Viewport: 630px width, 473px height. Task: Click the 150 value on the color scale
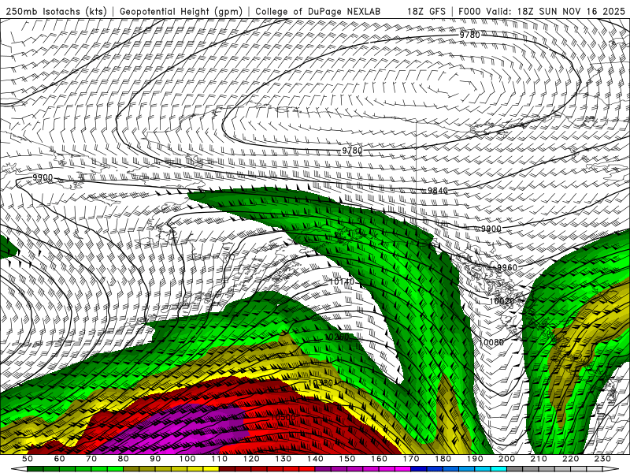[346, 459]
